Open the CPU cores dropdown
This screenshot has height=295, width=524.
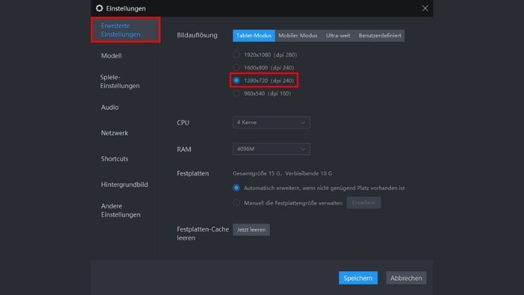[x=271, y=123]
